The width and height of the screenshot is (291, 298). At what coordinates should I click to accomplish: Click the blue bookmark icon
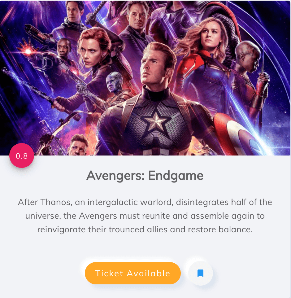(x=200, y=273)
